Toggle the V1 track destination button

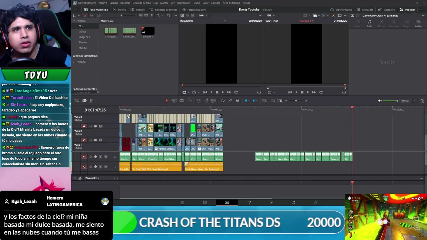coord(84,140)
